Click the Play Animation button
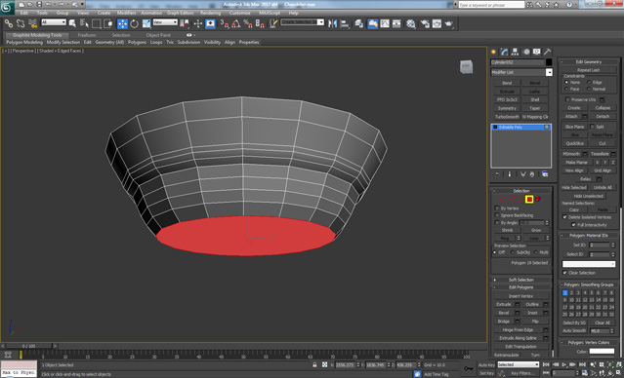This screenshot has width=624, height=378. tap(563, 364)
